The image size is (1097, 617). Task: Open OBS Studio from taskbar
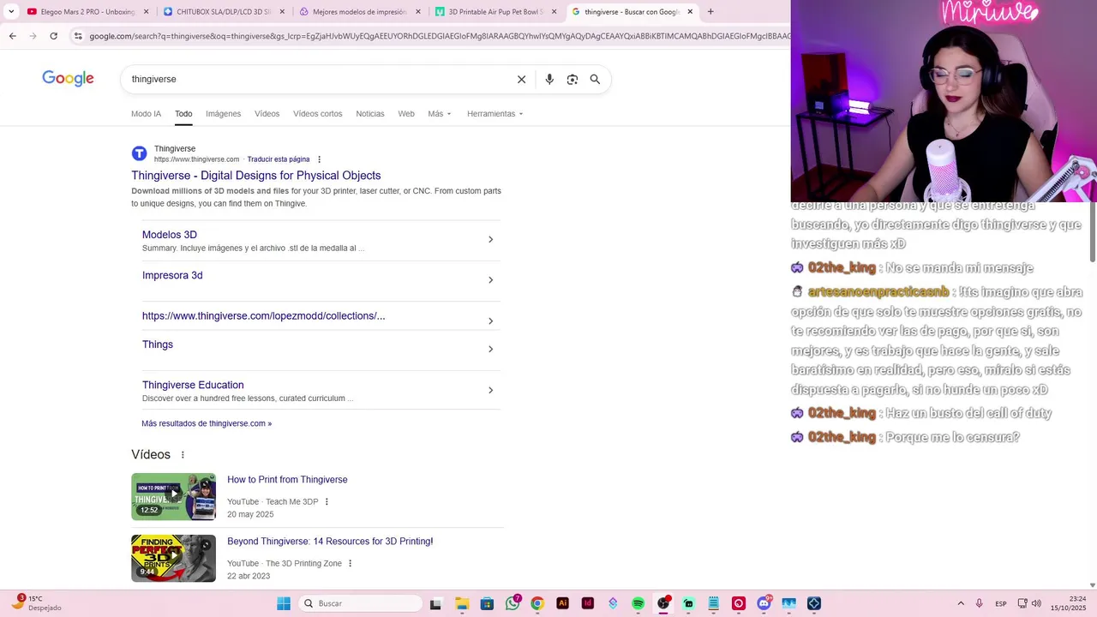tap(663, 603)
